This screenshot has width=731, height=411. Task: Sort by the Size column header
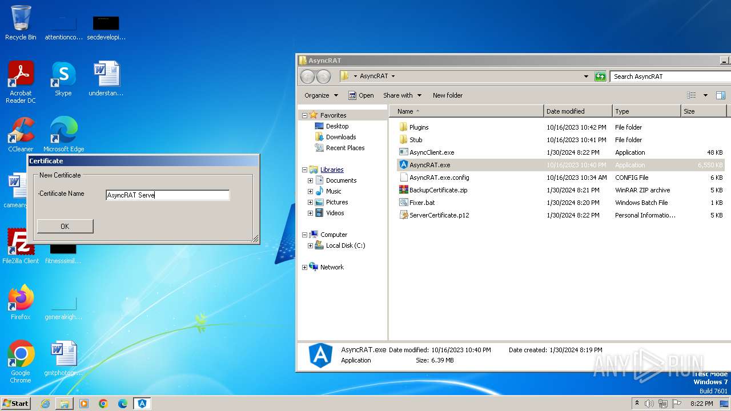(704, 111)
